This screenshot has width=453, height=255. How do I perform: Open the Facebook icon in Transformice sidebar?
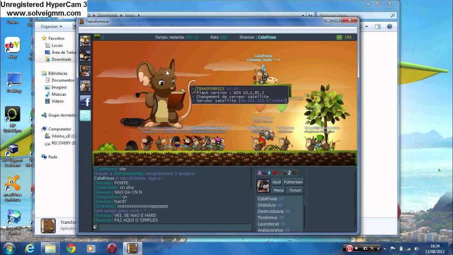(x=85, y=101)
